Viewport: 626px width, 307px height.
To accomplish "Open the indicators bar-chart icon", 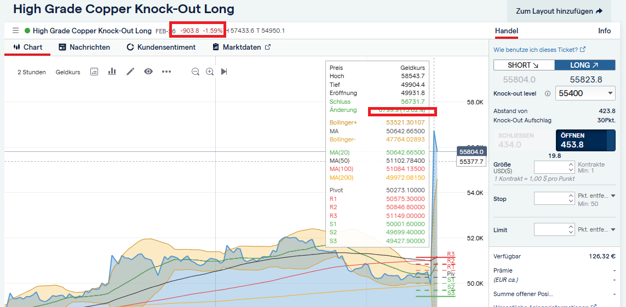I will (x=112, y=71).
